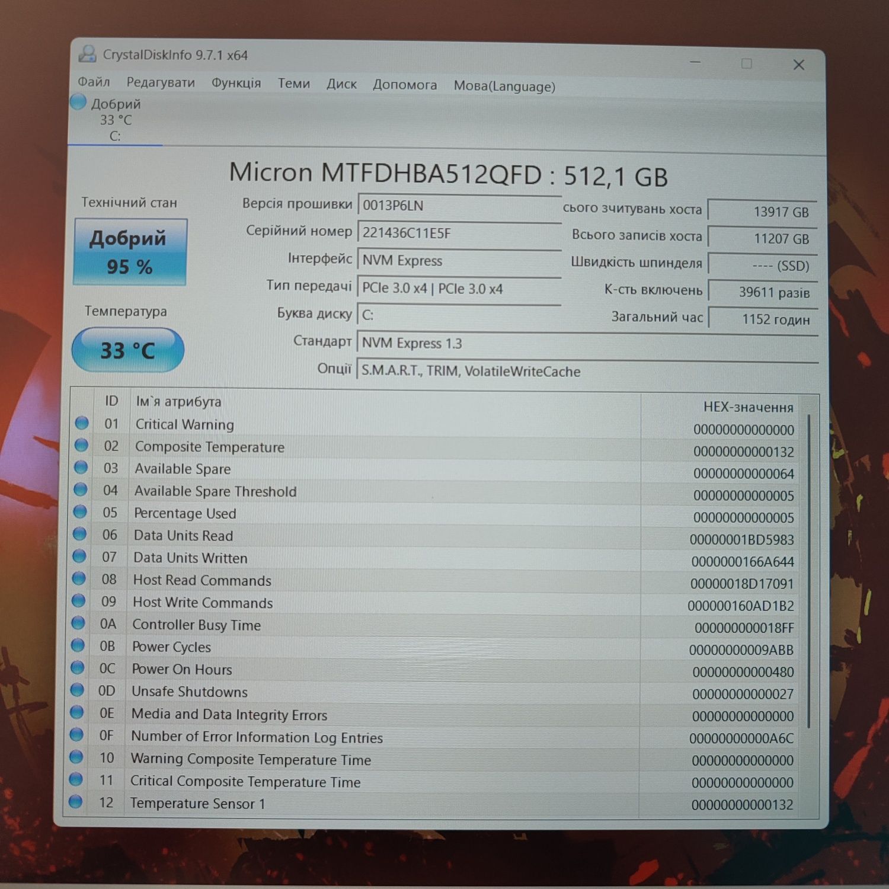Select the C: drive tab with status Добрий

pyautogui.click(x=115, y=119)
